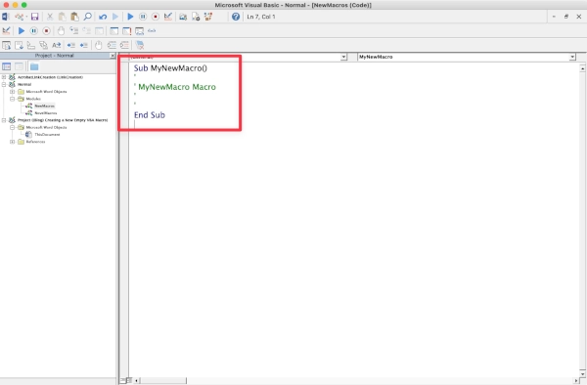Collapse the Project (Blog) Creating VBA Macro node

pos(4,120)
